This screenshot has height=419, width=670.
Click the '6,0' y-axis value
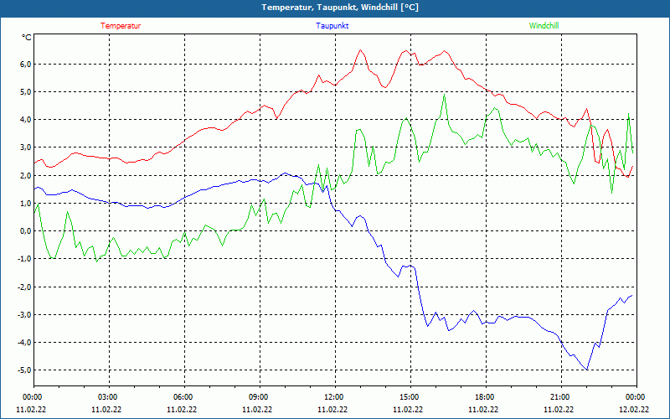point(26,65)
